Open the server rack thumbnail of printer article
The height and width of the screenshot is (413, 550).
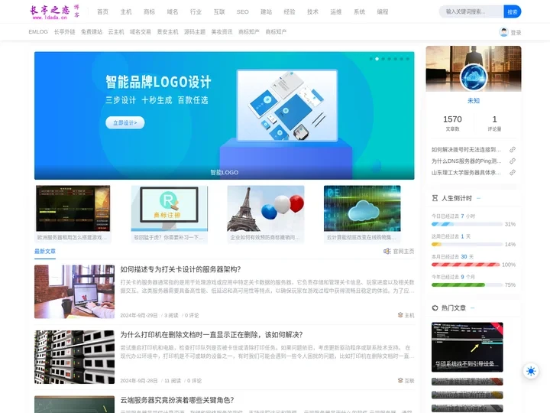pyautogui.click(x=74, y=357)
